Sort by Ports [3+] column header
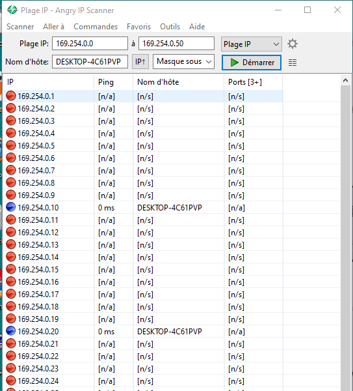 tap(254, 82)
